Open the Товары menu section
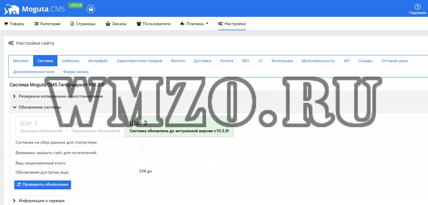Image resolution: width=428 pixels, height=205 pixels. coord(14,24)
